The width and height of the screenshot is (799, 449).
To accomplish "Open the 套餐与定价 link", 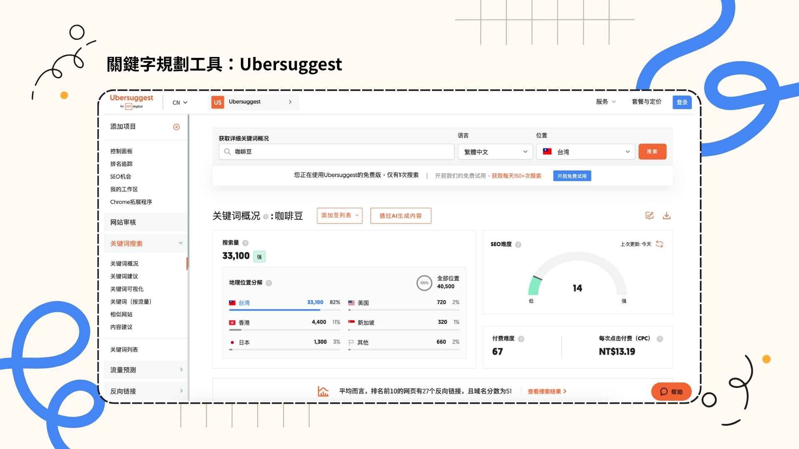I will coord(647,102).
